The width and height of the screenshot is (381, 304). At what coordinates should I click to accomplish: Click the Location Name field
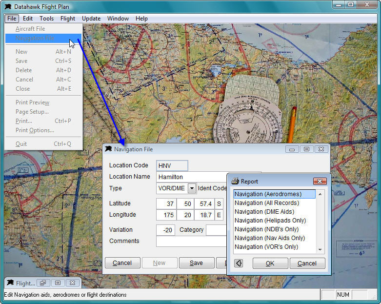tap(192, 177)
